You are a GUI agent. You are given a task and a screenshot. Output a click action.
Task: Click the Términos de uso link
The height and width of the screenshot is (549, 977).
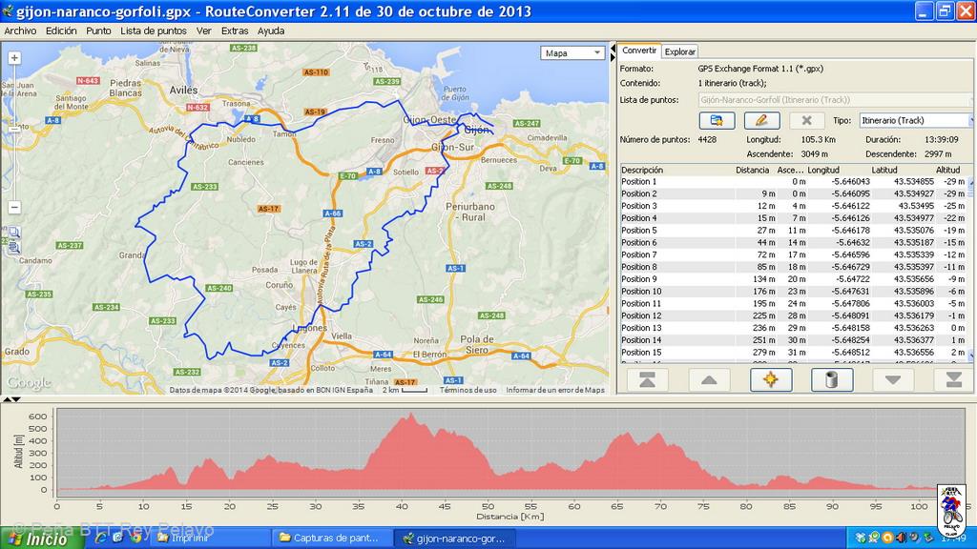tap(468, 390)
